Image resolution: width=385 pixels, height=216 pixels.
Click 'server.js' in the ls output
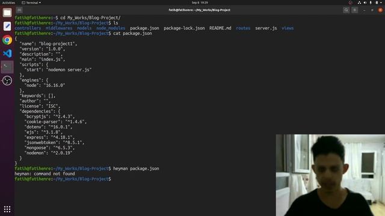[266, 28]
